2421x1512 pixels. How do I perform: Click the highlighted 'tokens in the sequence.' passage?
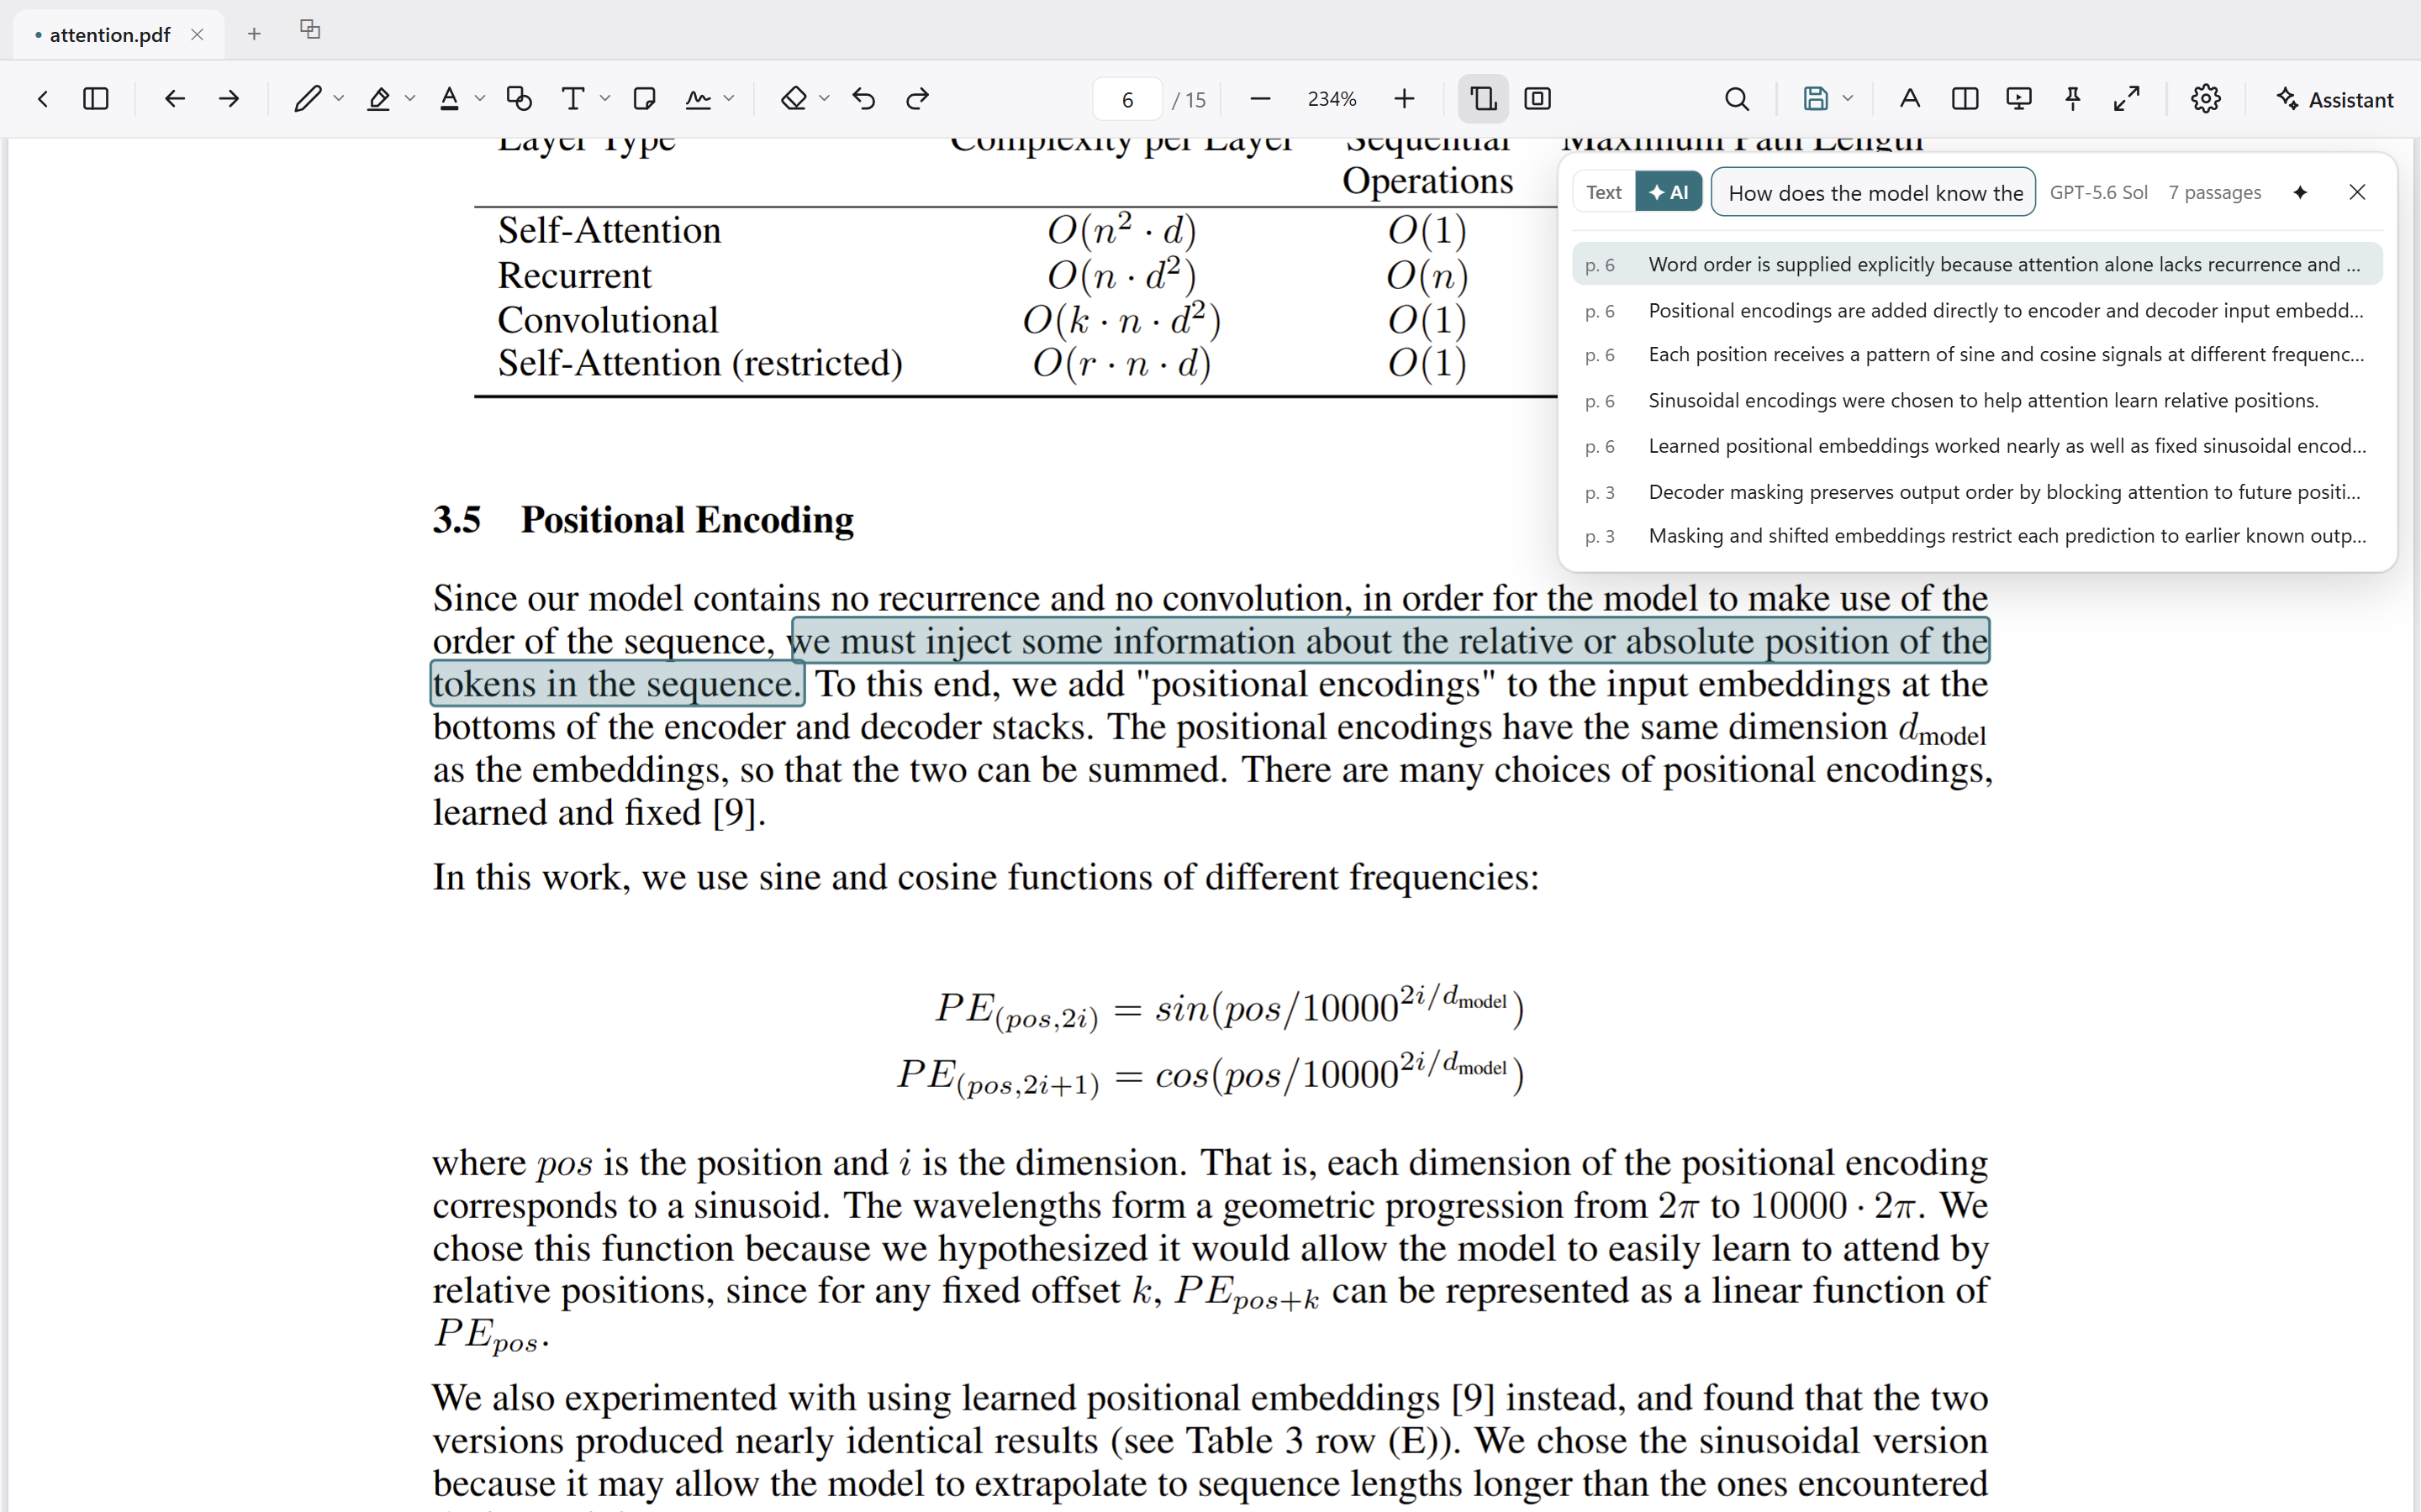[x=617, y=684]
